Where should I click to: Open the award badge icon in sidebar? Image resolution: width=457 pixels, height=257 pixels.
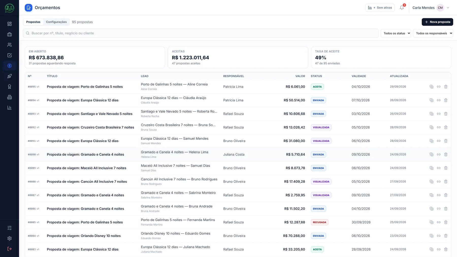9,87
